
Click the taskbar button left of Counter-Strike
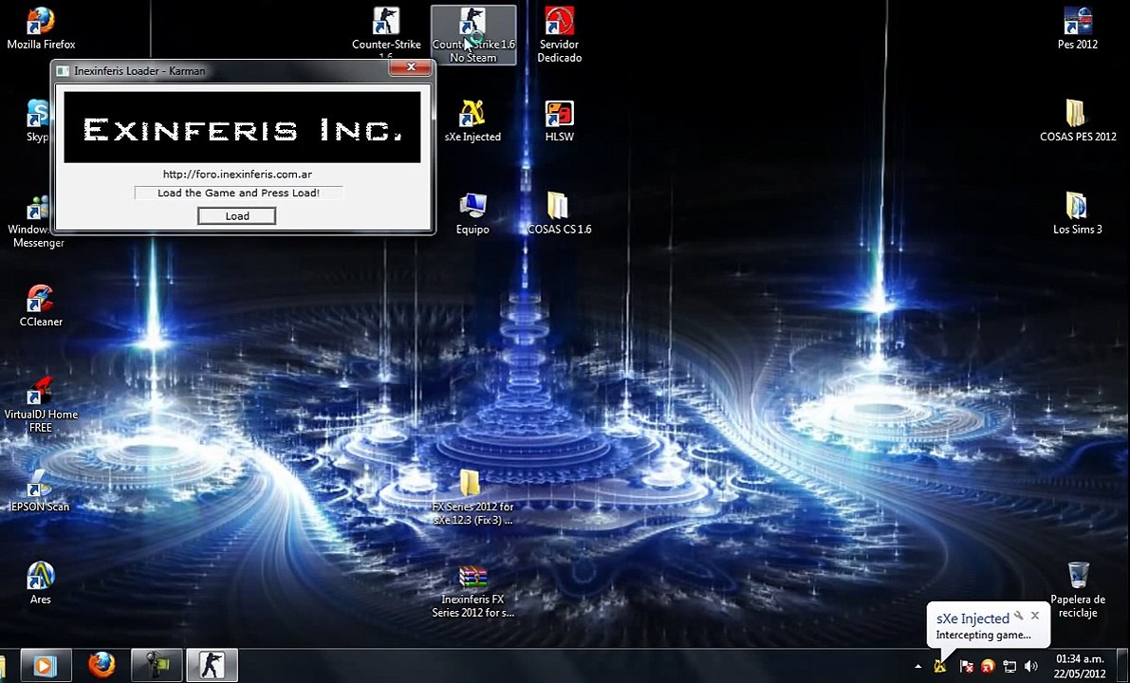[x=157, y=665]
